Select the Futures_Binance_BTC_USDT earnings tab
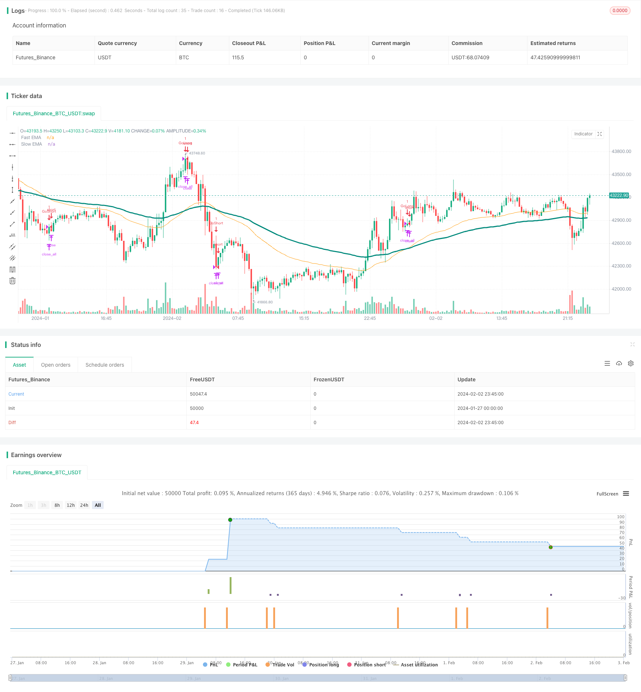Screen dimensions: 641x692 click(x=47, y=472)
